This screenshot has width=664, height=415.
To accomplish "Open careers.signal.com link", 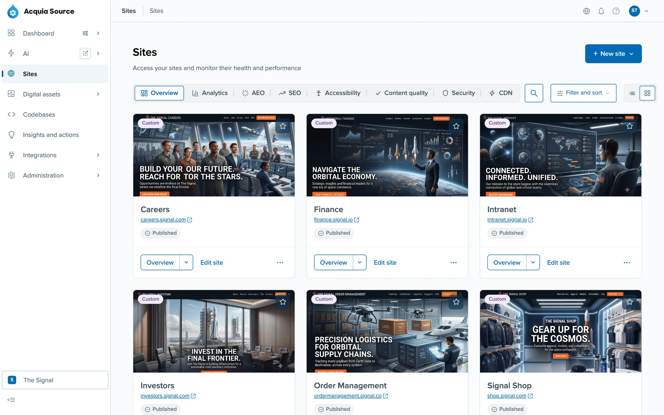I will click(x=166, y=220).
